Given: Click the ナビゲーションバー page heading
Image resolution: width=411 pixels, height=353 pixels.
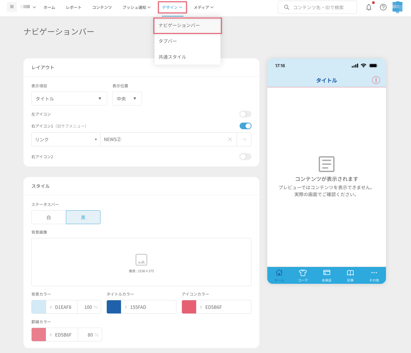Looking at the screenshot, I should 59,32.
